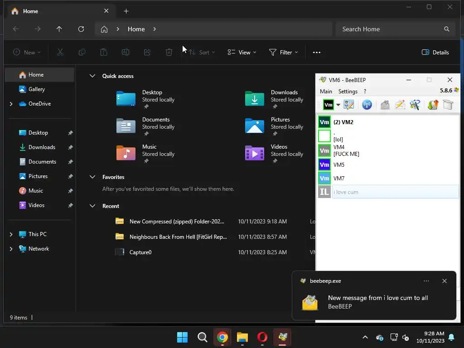464x348 pixels.
Task: Show hidden tray icons chevron
Action: pyautogui.click(x=365, y=337)
